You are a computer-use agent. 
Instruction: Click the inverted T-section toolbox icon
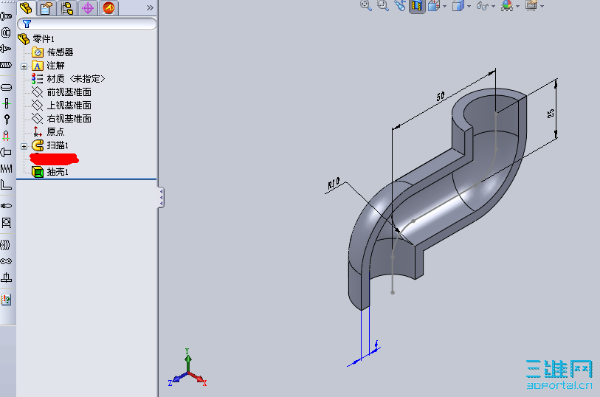coord(6,277)
